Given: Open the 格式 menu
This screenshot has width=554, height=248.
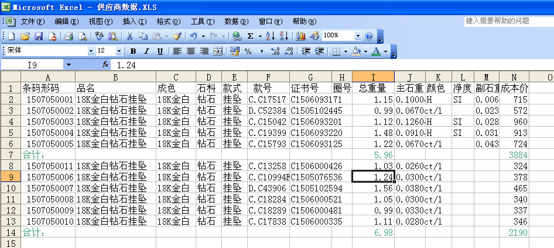Looking at the screenshot, I should point(168,21).
